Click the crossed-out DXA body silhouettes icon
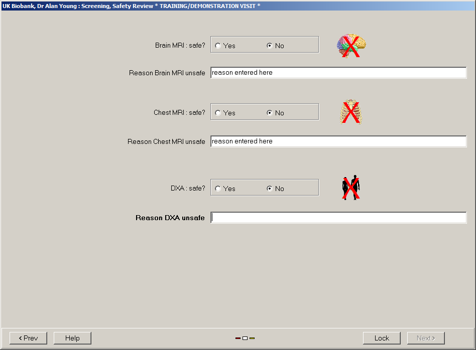 [351, 188]
